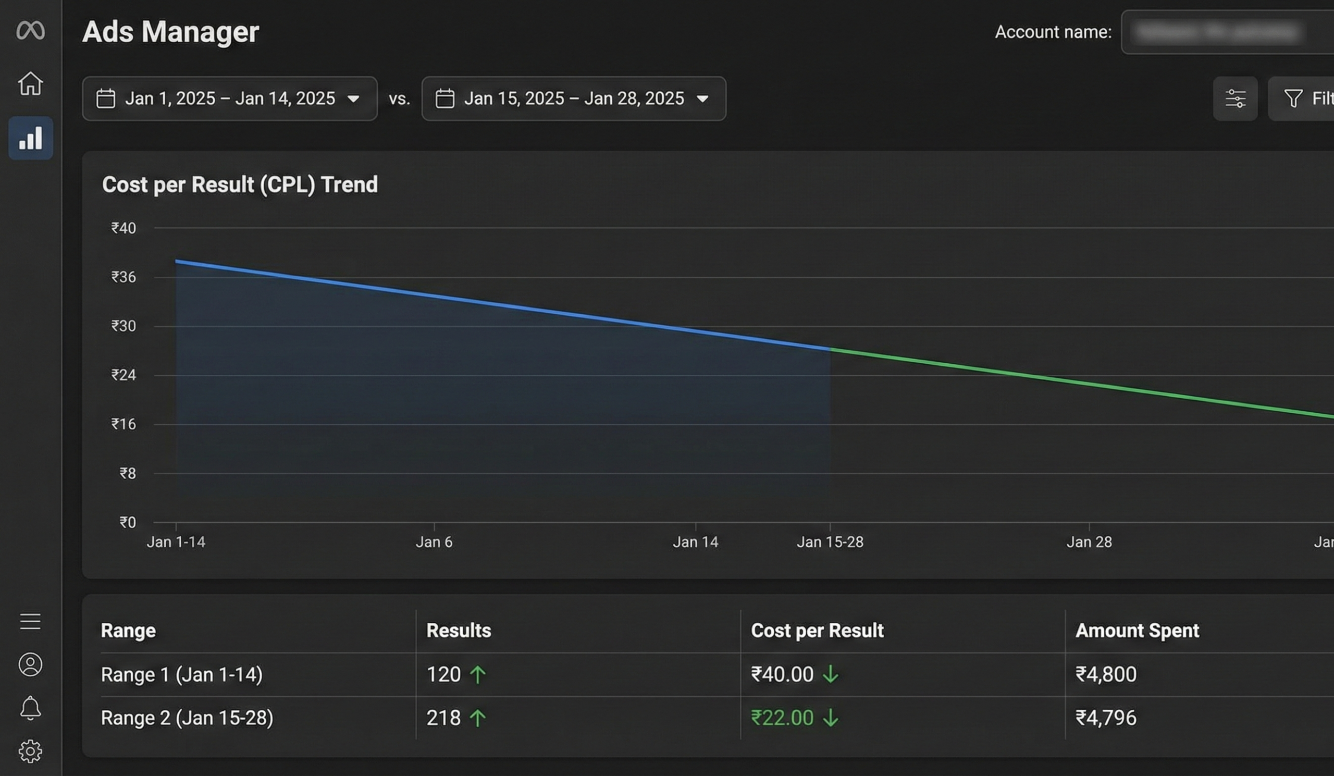The image size is (1334, 776).
Task: Select the bar chart reports icon
Action: (30, 138)
